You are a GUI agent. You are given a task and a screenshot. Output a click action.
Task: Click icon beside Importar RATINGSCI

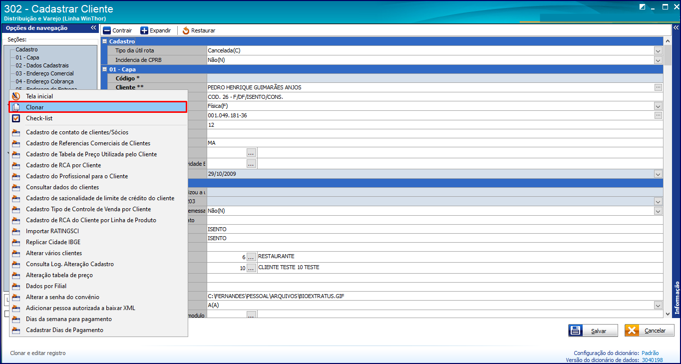[x=16, y=231]
